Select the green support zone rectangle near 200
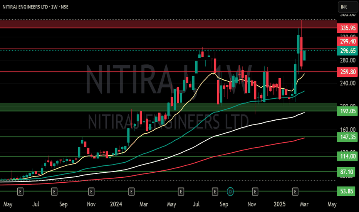359x212 pixels. 168,107
